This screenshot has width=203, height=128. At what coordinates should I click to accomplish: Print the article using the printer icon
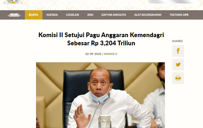click(x=178, y=78)
